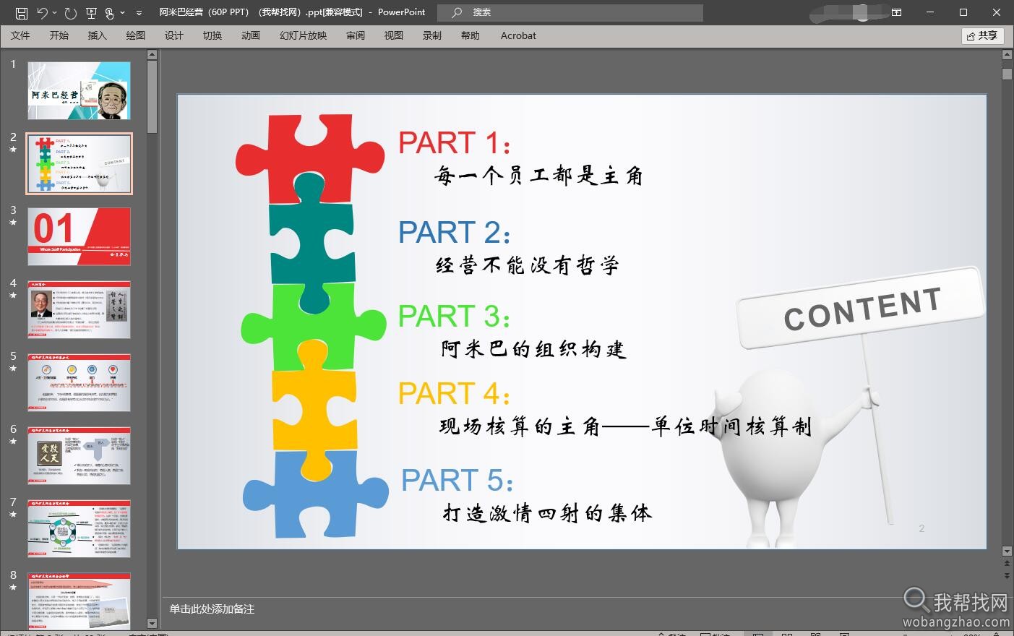Select the red puzzle piece graphic
The image size is (1014, 636).
pos(311,159)
